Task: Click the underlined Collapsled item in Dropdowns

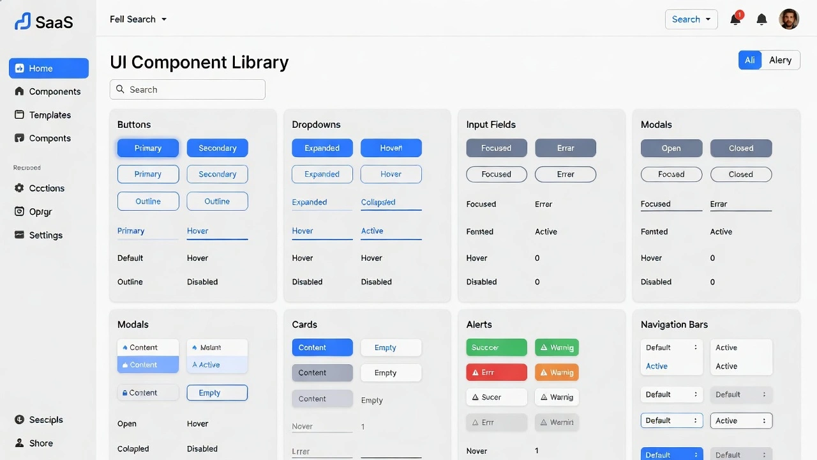Action: [x=391, y=203]
